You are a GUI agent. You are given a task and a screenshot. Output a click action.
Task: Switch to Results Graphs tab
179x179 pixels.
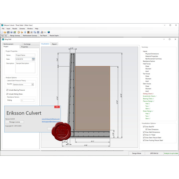click(x=54, y=36)
